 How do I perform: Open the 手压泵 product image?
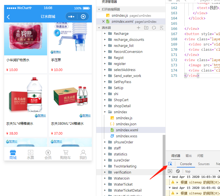pyautogui.click(x=70, y=39)
